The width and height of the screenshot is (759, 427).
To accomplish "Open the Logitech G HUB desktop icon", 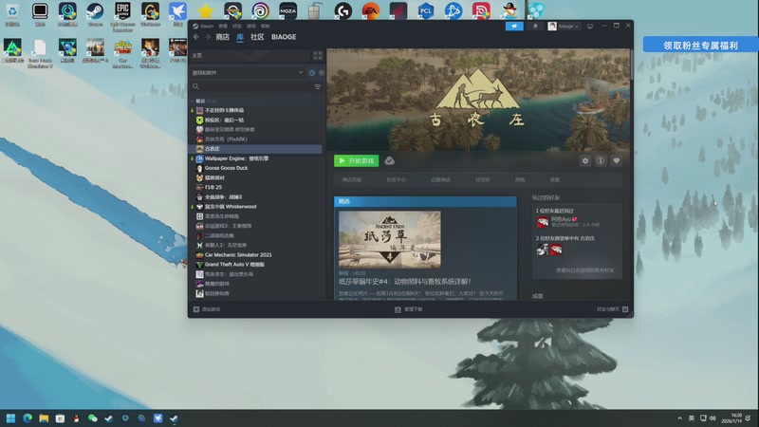I will point(343,10).
